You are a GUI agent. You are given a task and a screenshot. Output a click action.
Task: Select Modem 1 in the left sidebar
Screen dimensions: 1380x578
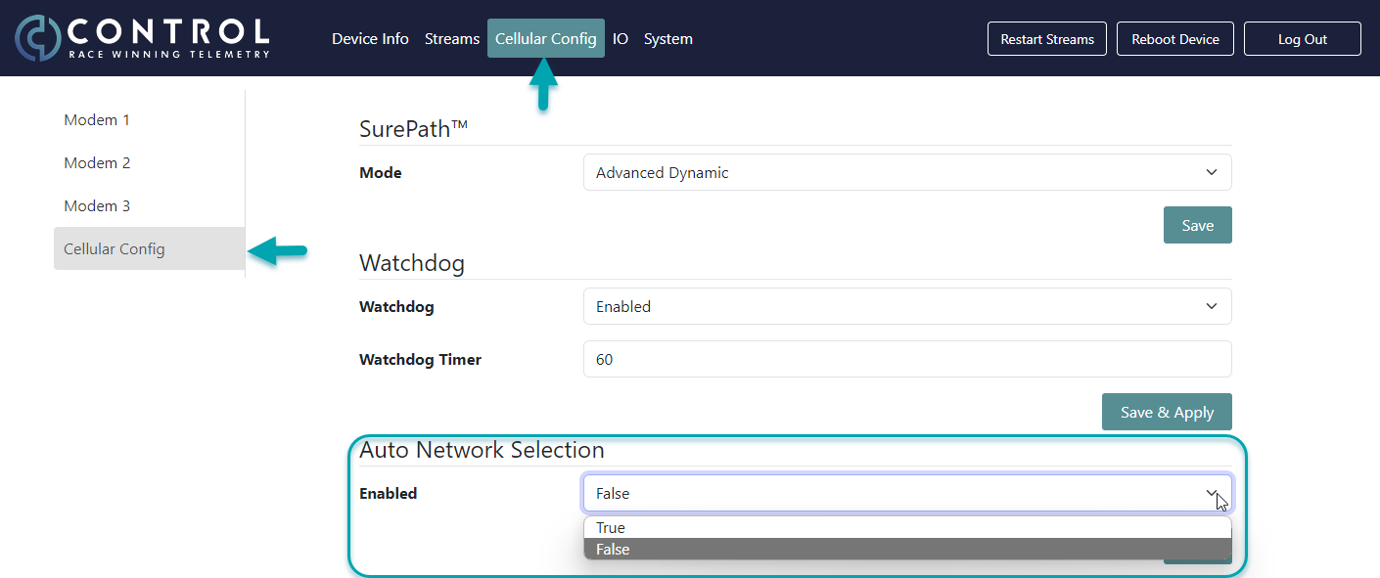click(97, 120)
